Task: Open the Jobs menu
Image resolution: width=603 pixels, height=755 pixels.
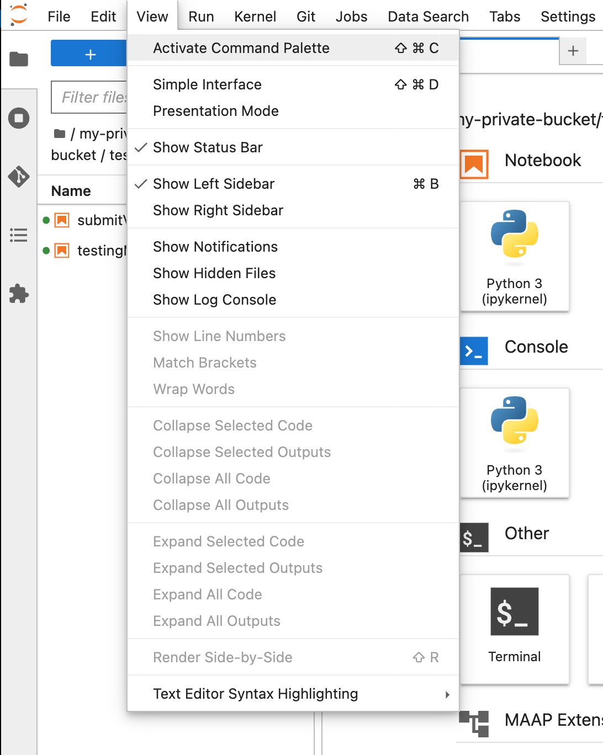Action: click(x=351, y=17)
